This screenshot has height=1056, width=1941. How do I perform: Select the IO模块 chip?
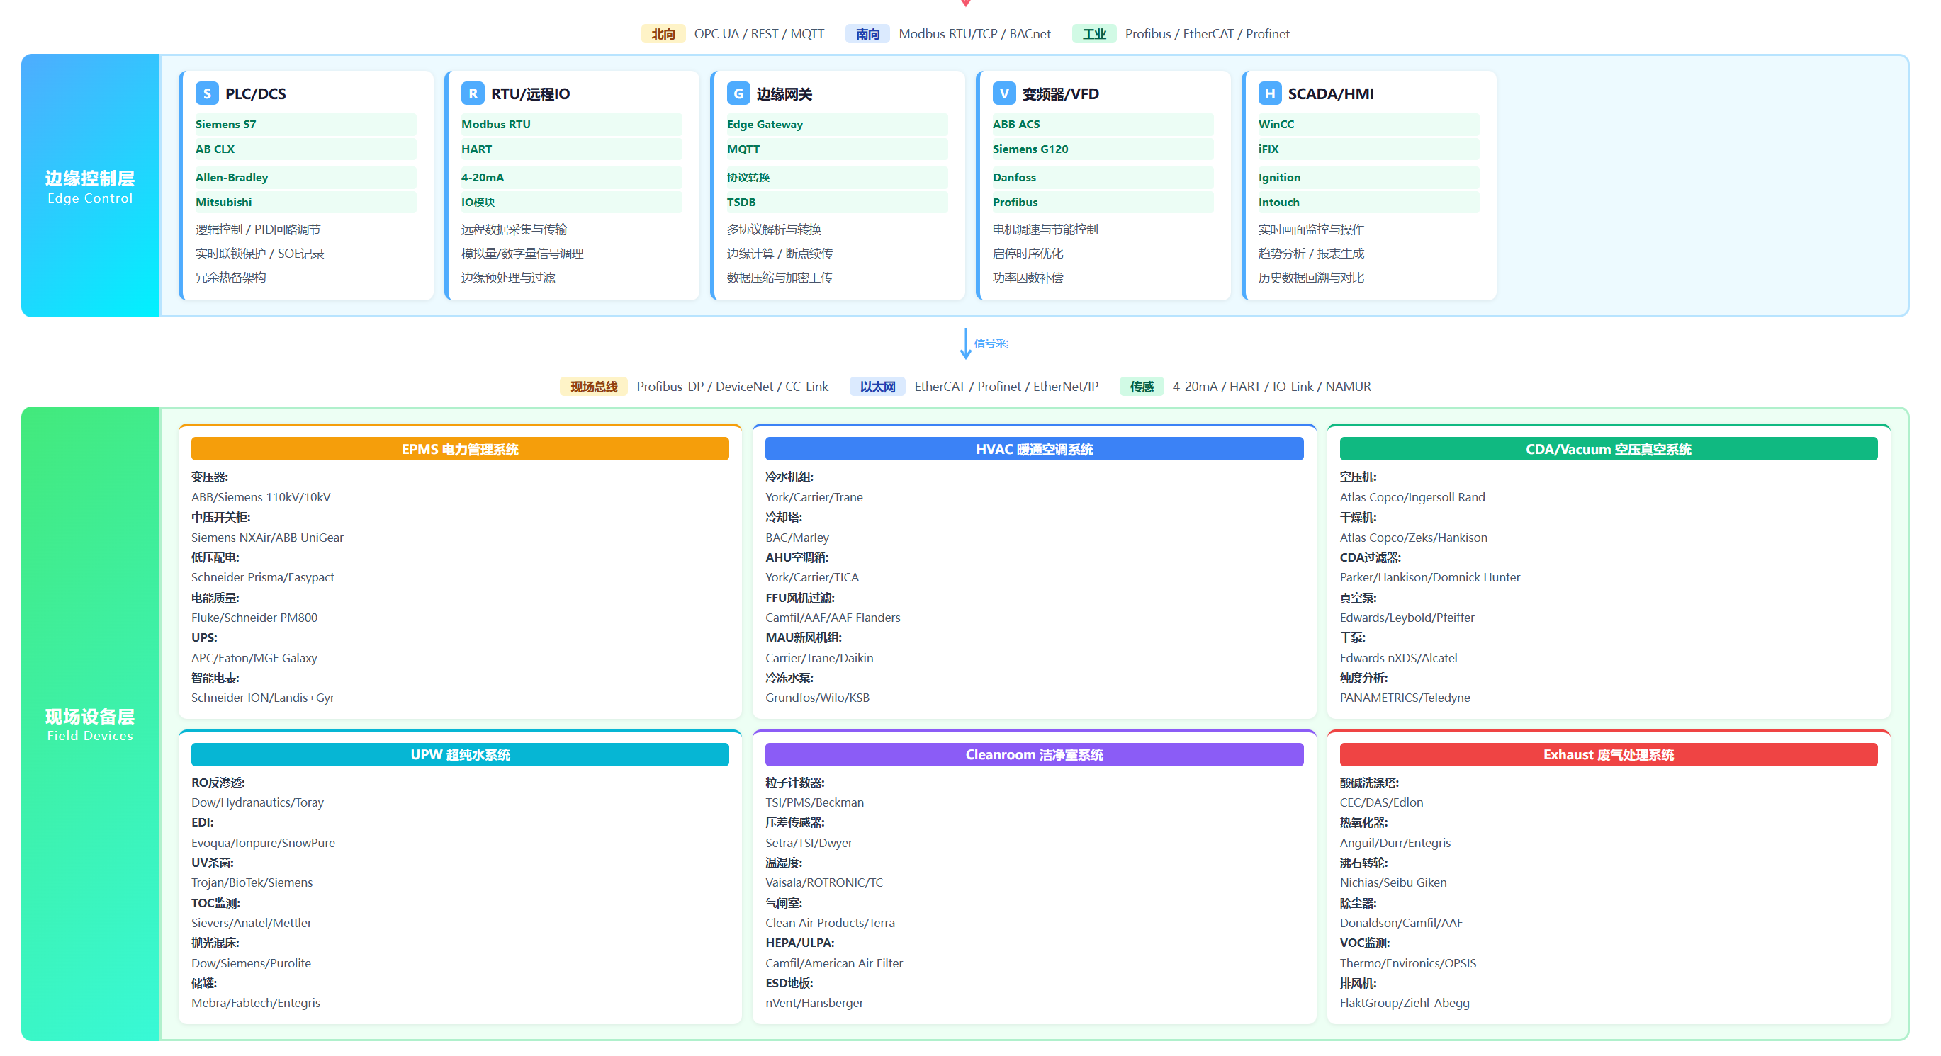pyautogui.click(x=571, y=202)
